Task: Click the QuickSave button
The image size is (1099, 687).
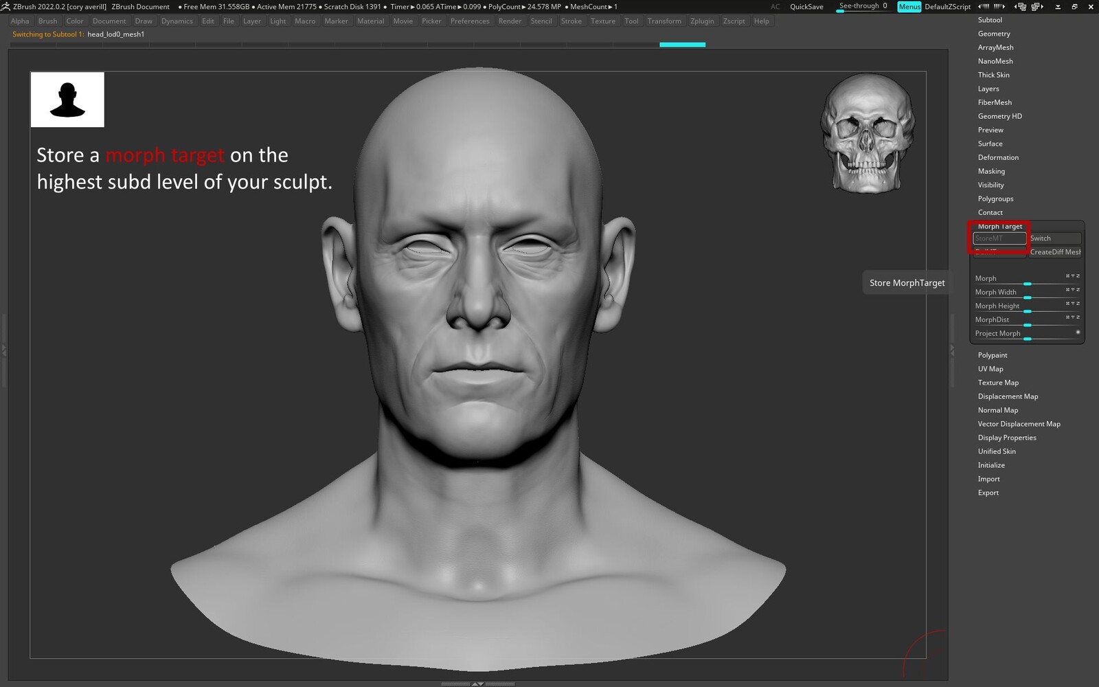Action: [806, 7]
